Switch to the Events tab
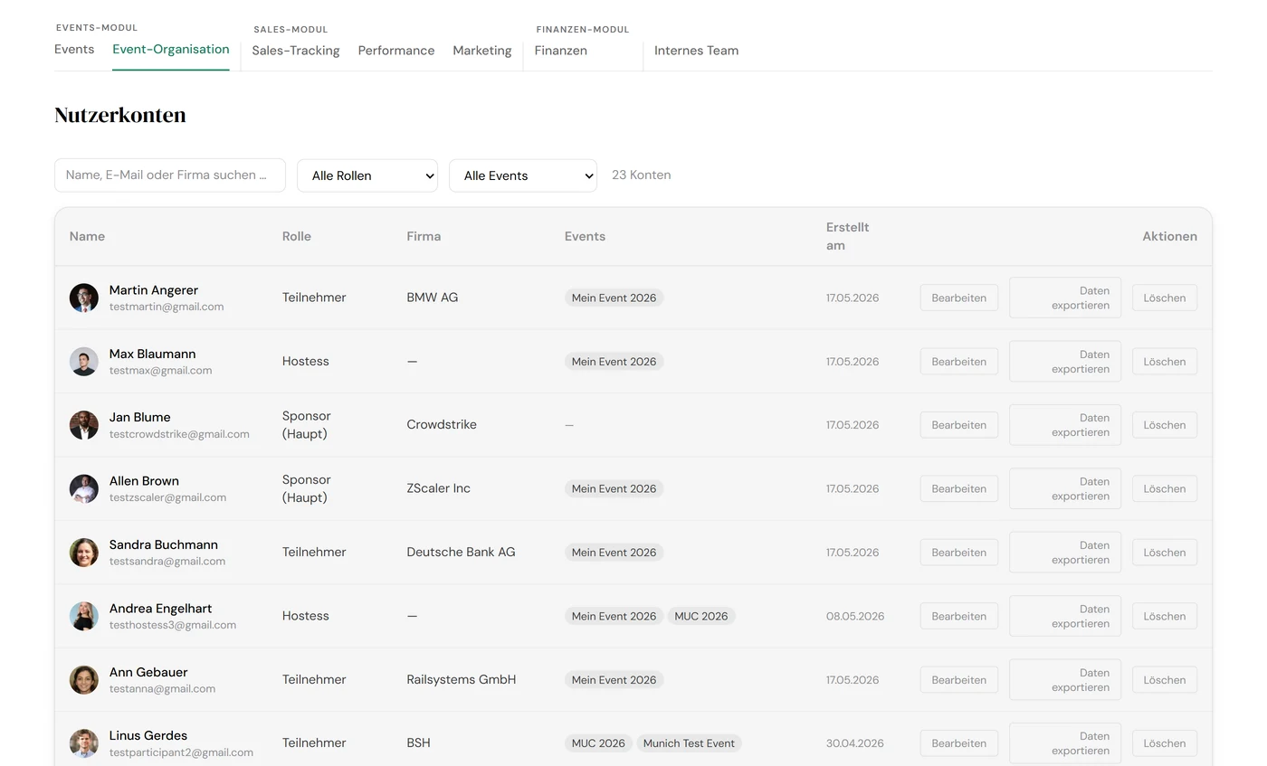Screen dimensions: 1267x766 [x=74, y=50]
